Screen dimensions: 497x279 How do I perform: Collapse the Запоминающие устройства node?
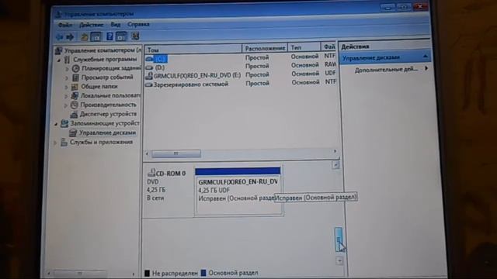[x=56, y=124]
